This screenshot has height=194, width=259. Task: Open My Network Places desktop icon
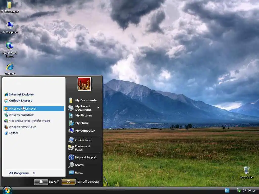(10, 50)
